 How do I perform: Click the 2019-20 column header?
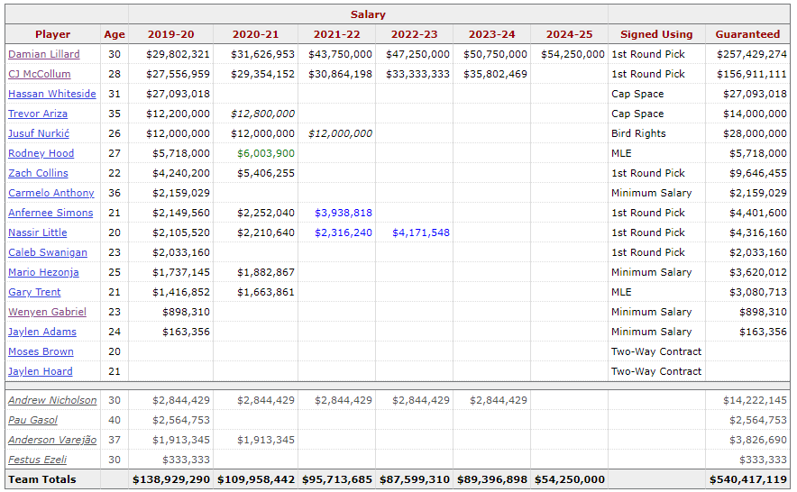click(x=170, y=34)
